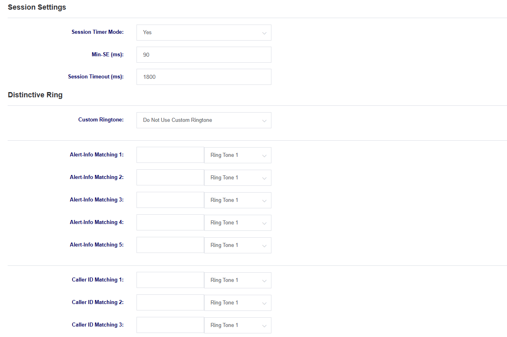Click the Alert-Info Matching 4 text box
The width and height of the screenshot is (507, 337).
pos(170,222)
